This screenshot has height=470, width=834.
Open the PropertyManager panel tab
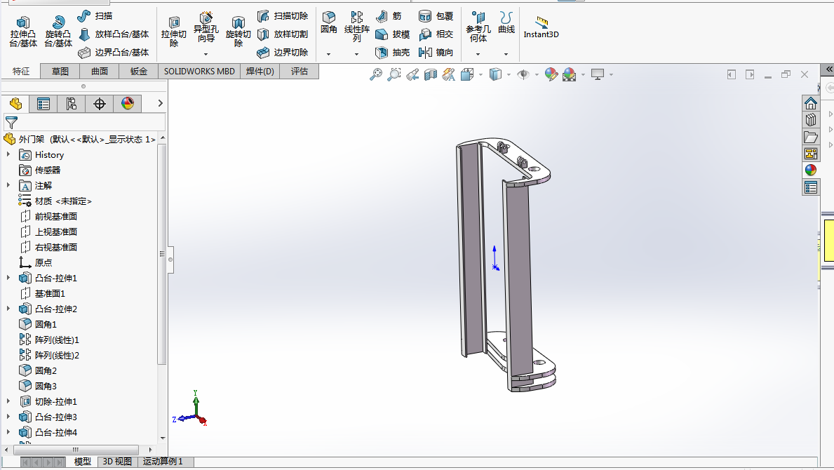pos(43,104)
